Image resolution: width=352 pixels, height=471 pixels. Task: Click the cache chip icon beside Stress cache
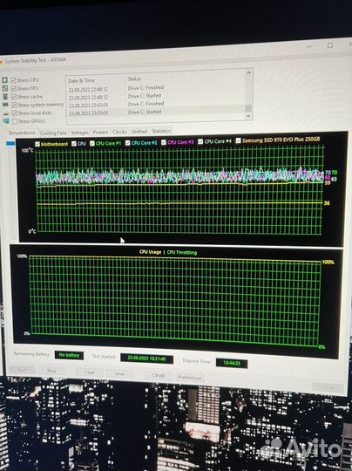[x=5, y=97]
